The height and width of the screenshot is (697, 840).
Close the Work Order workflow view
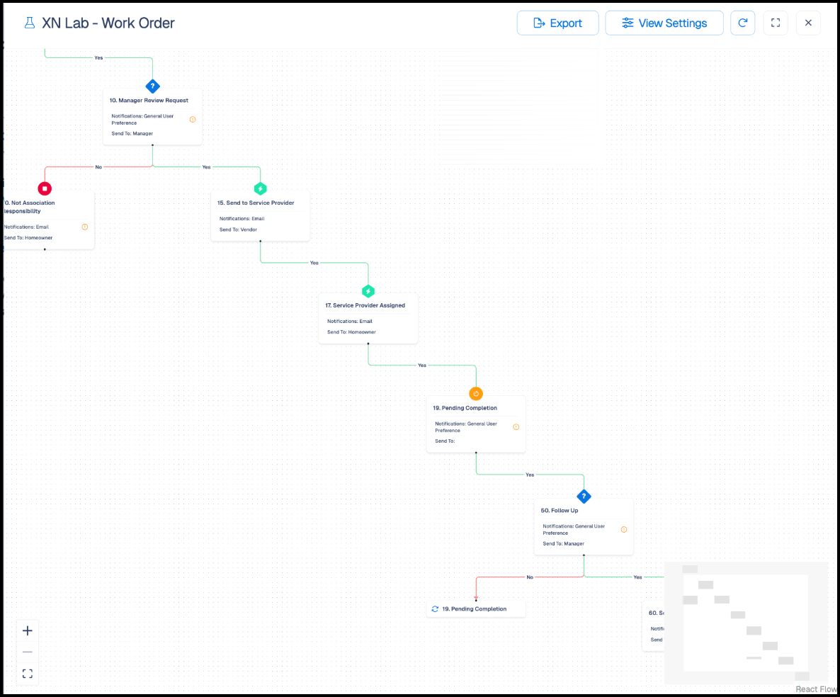[808, 23]
